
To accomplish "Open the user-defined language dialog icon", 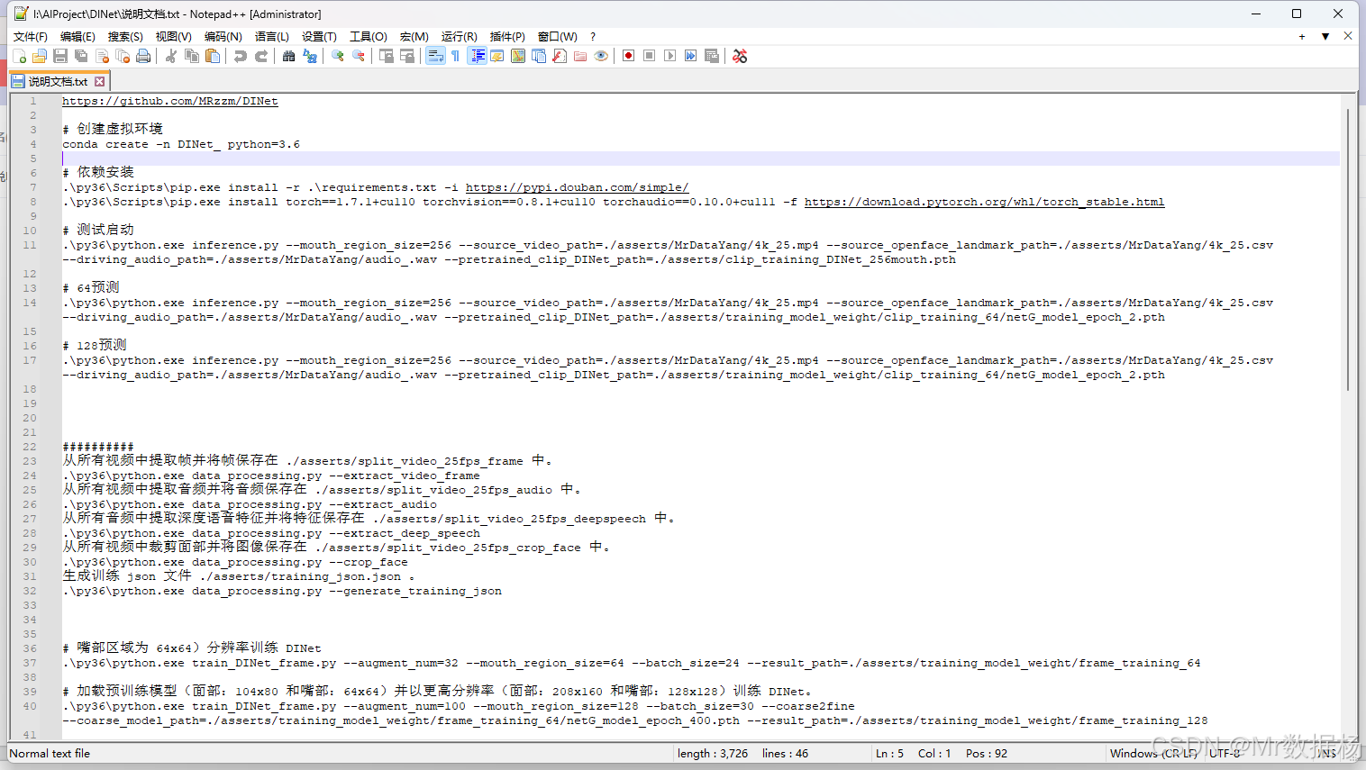I will point(497,56).
